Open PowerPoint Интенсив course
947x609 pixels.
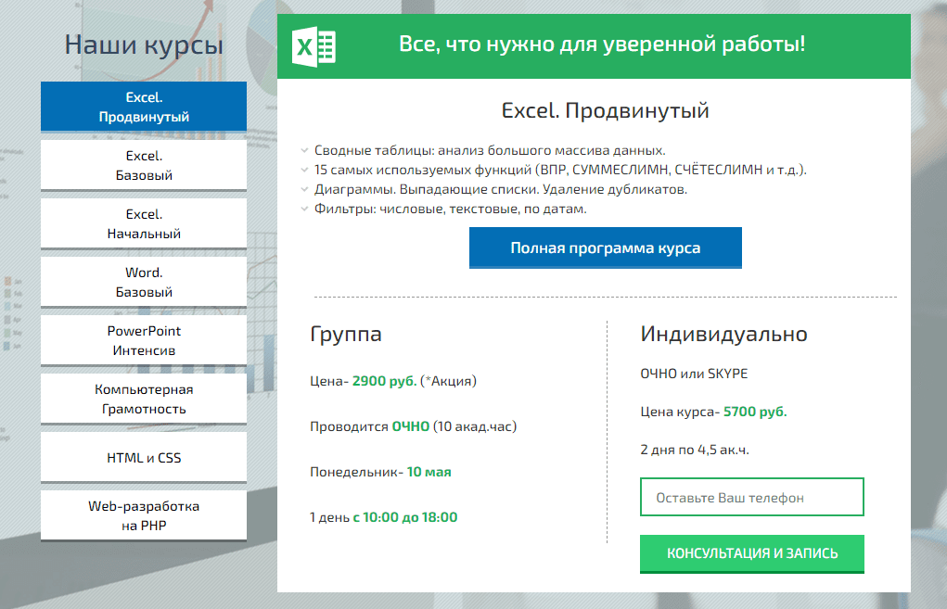144,340
